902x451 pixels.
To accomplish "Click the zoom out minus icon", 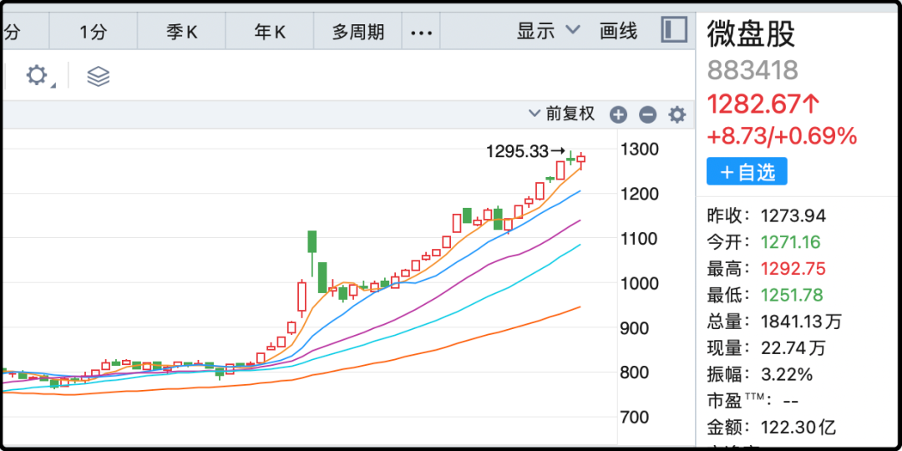I will (647, 115).
